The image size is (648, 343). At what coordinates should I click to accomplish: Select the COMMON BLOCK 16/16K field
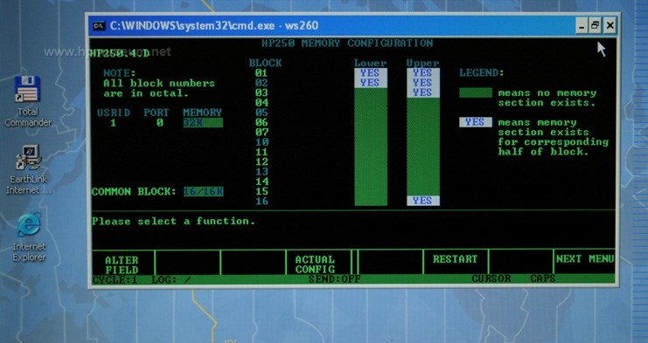point(204,192)
